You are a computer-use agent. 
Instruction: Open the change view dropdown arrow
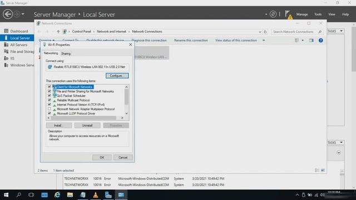[303, 41]
